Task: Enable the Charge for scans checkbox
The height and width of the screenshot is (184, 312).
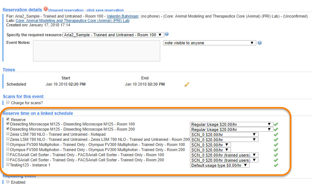Action: pyautogui.click(x=8, y=102)
